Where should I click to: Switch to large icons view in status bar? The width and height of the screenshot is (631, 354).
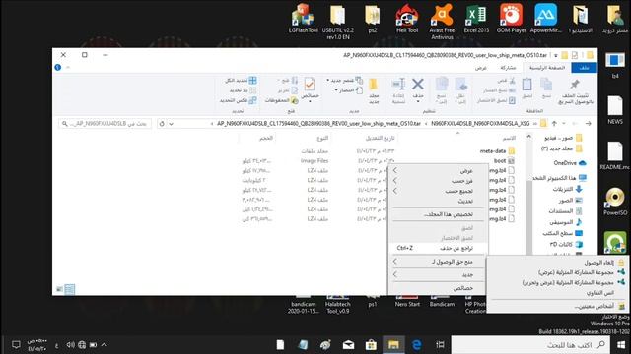click(59, 289)
